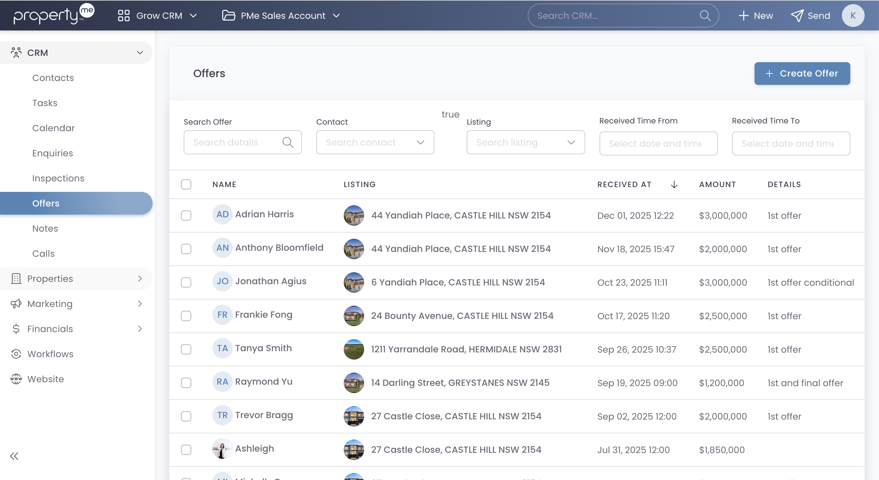Click the Received At sort arrow
The height and width of the screenshot is (480, 879).
[x=674, y=184]
